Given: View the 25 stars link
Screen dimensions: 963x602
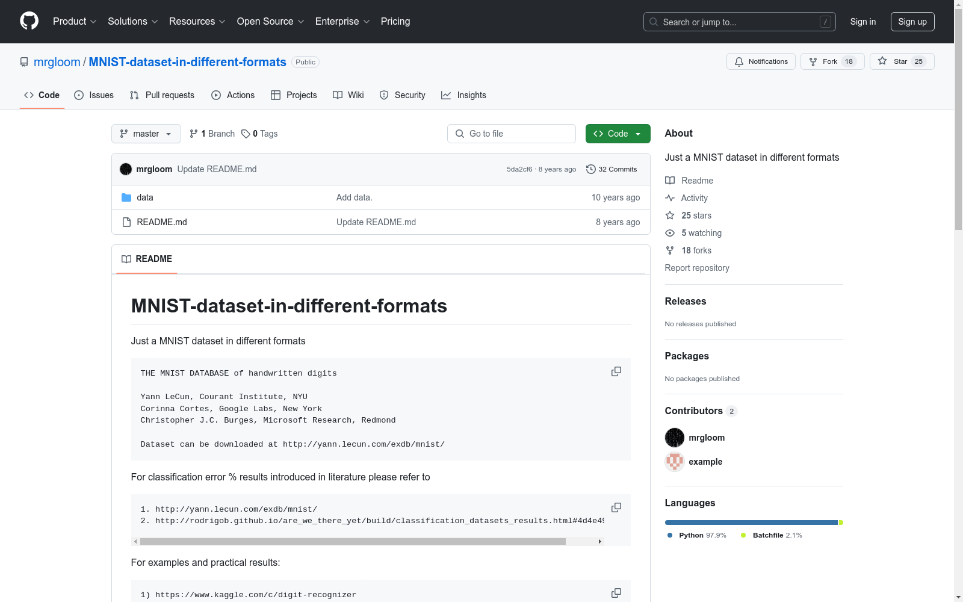Looking at the screenshot, I should pyautogui.click(x=688, y=216).
